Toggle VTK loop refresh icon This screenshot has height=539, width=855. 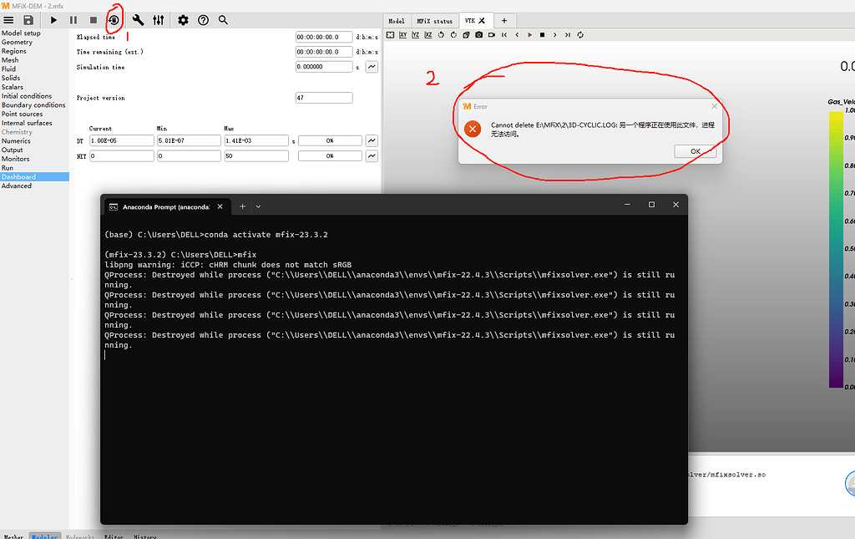tap(580, 35)
